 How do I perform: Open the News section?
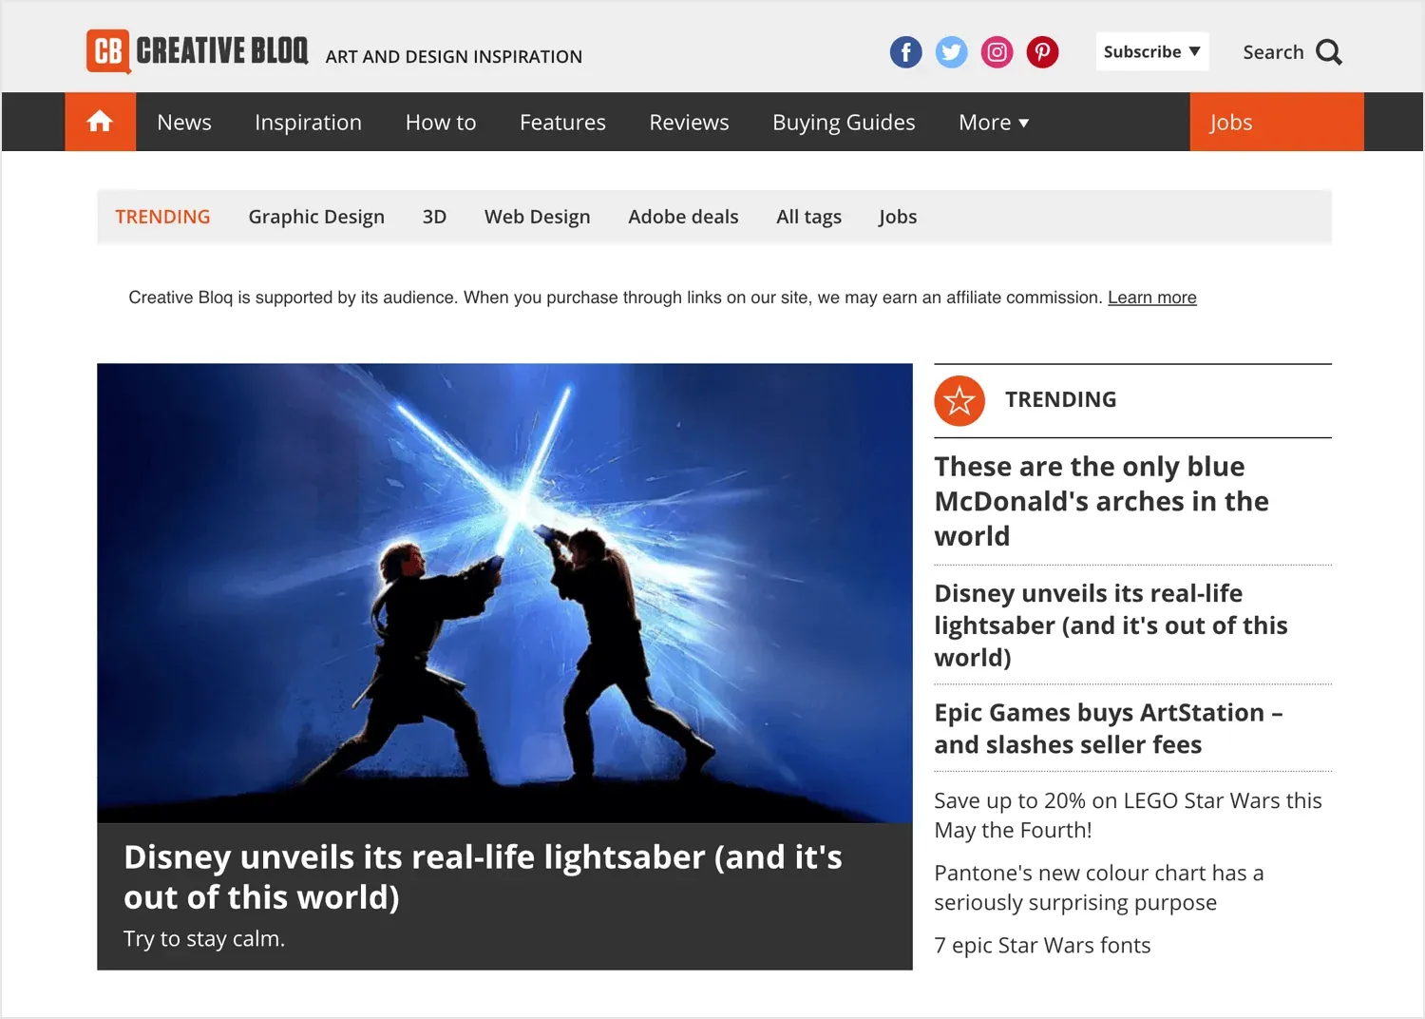pos(184,123)
